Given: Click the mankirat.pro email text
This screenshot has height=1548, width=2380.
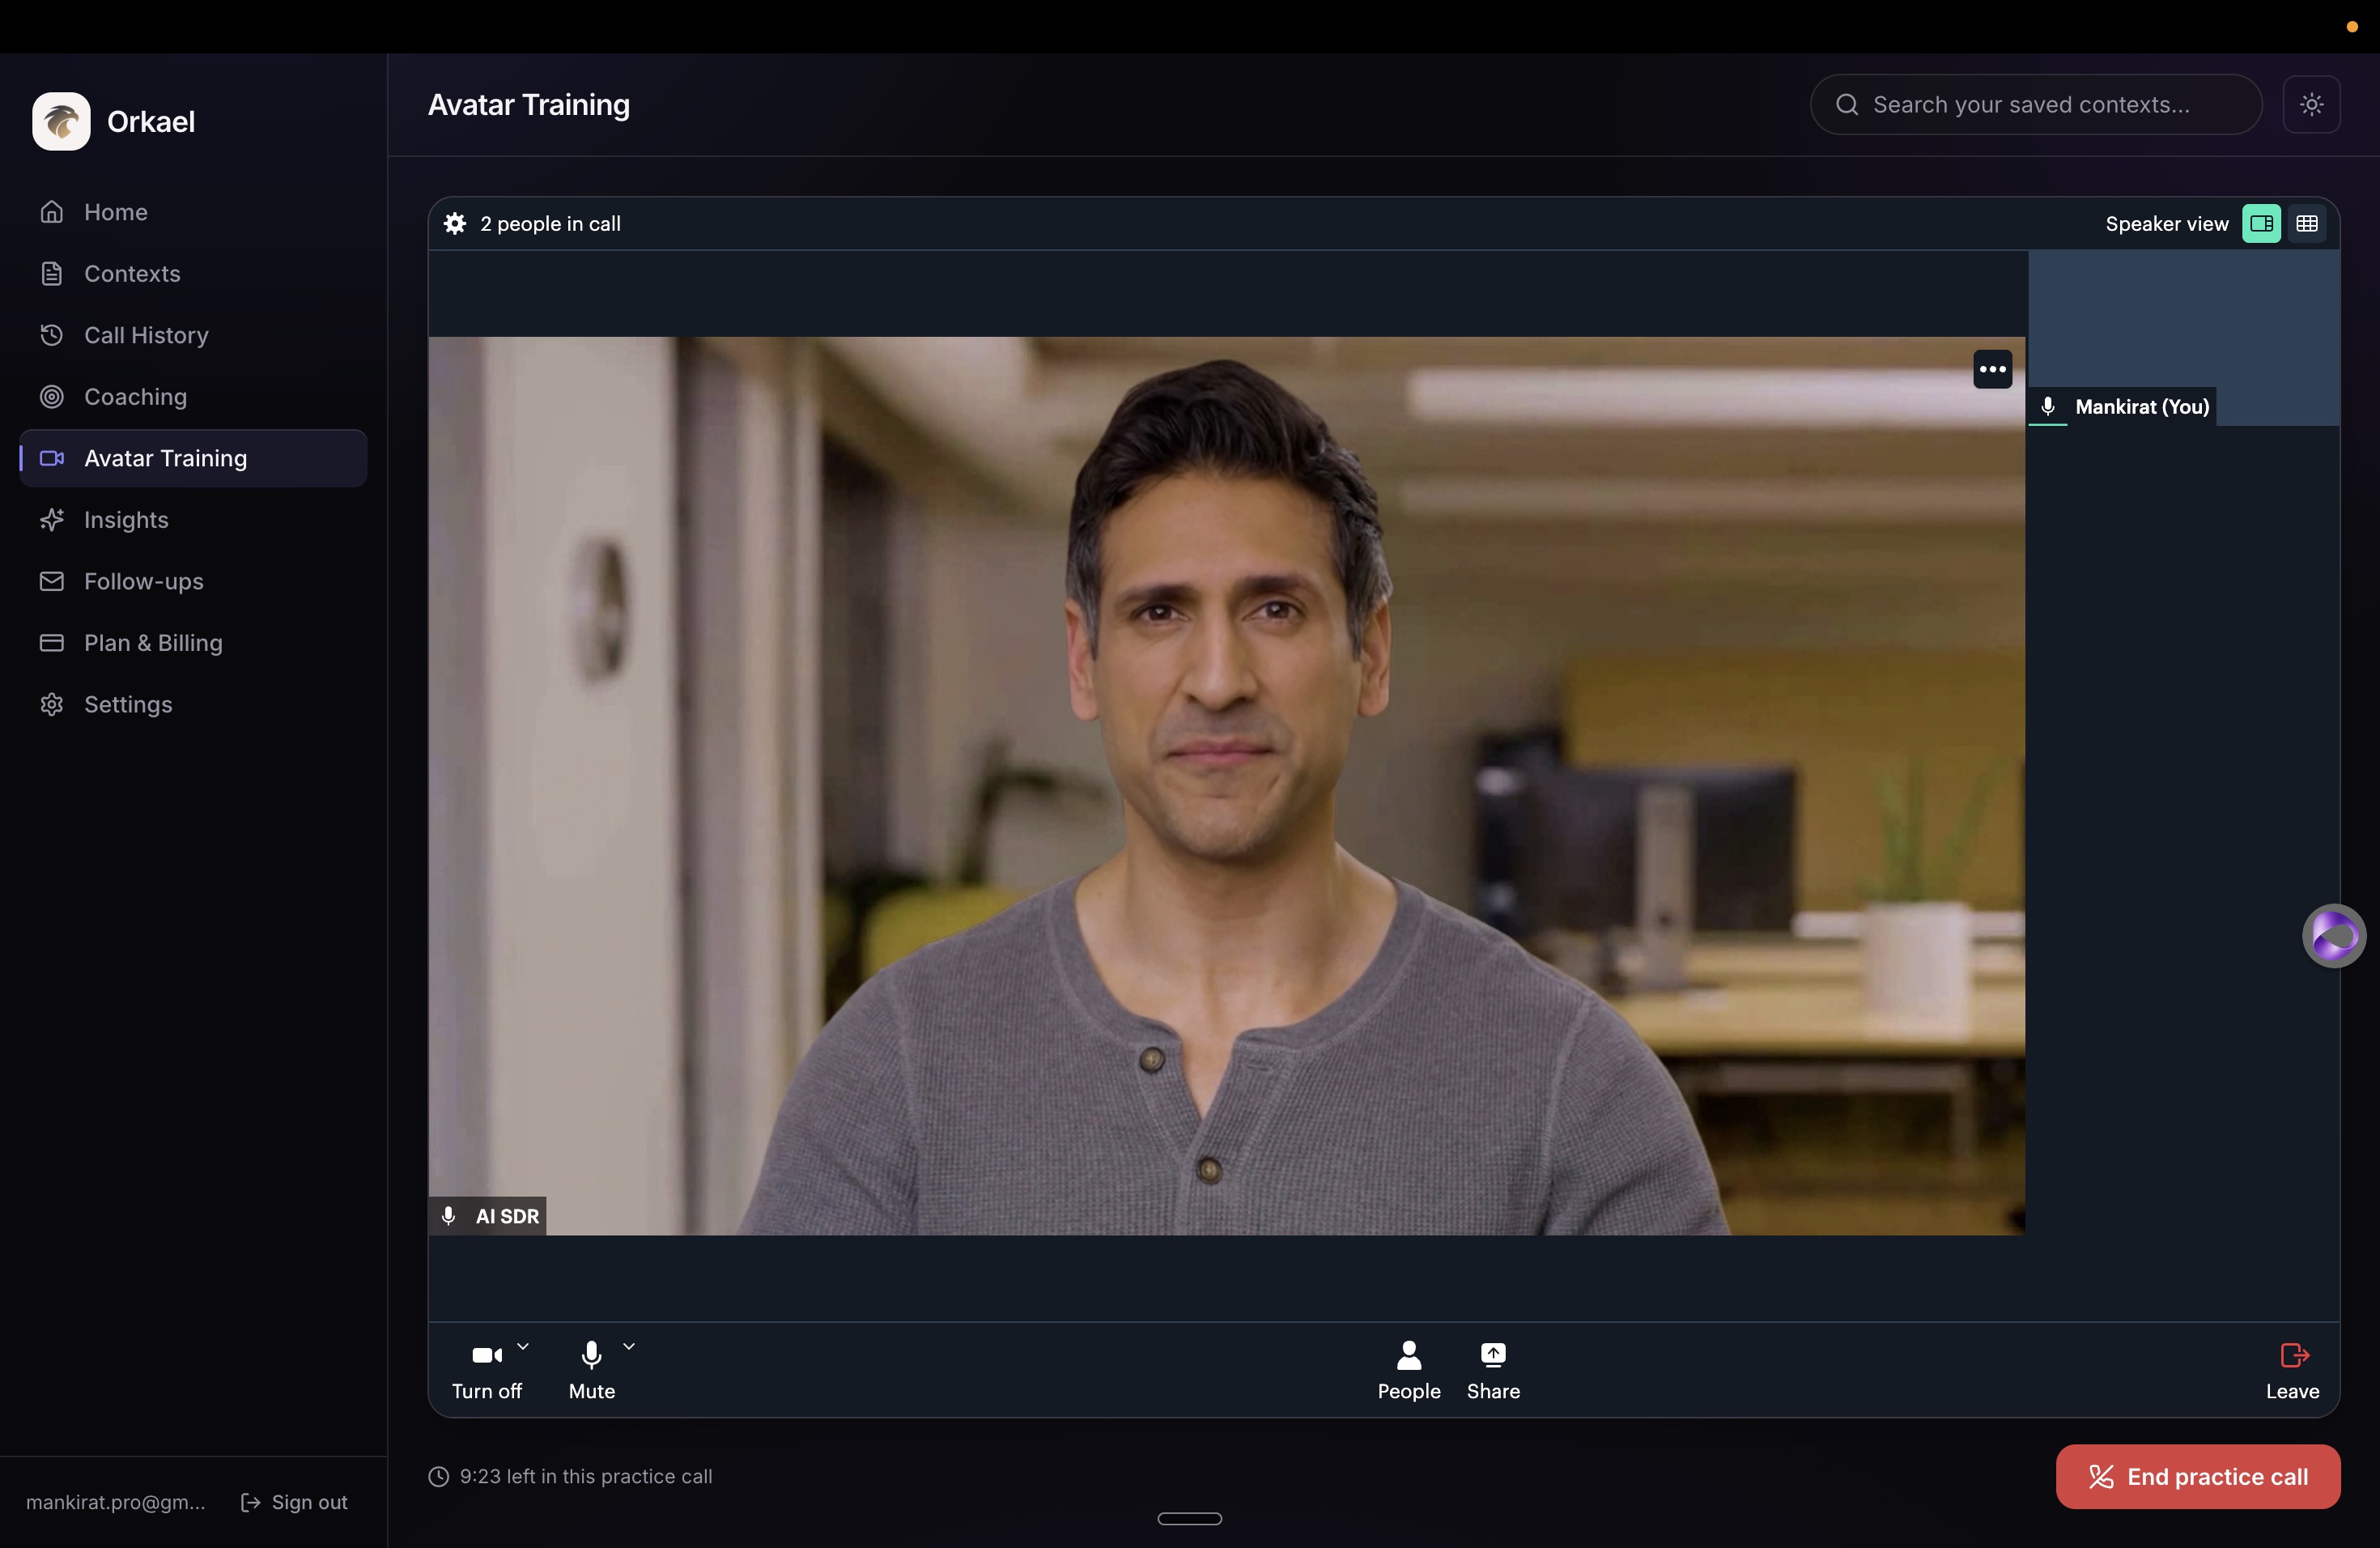Looking at the screenshot, I should [115, 1502].
